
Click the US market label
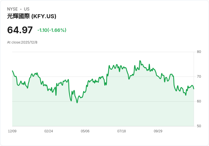point(27,9)
